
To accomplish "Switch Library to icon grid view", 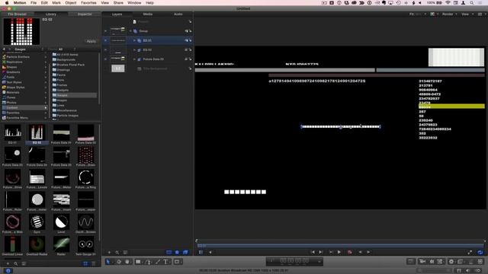I will tap(85, 263).
